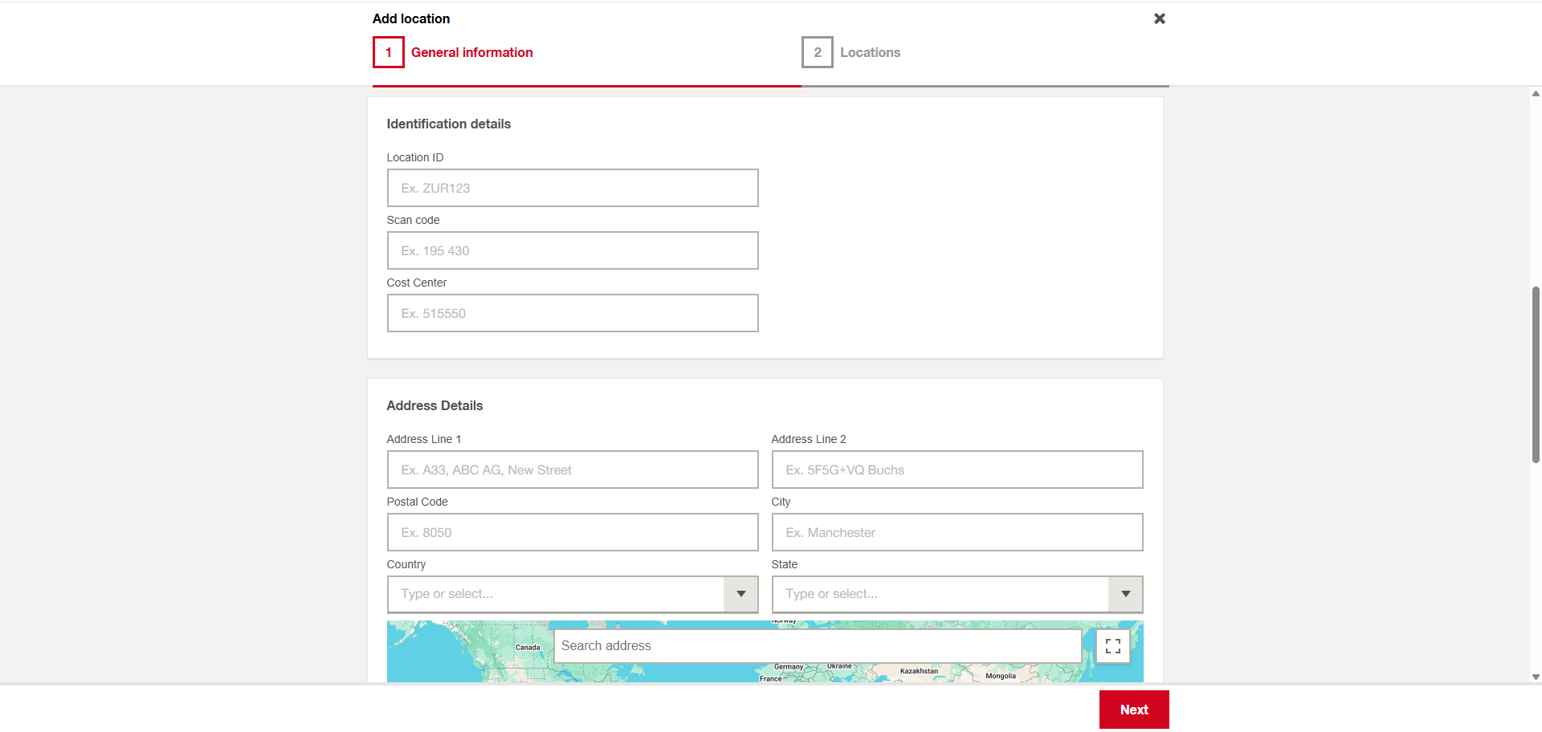Click the Address Line 2 input

[x=957, y=470]
